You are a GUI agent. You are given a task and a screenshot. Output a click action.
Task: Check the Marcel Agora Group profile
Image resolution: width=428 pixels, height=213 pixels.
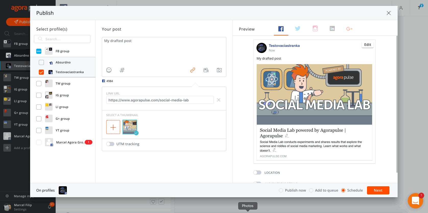point(39,142)
